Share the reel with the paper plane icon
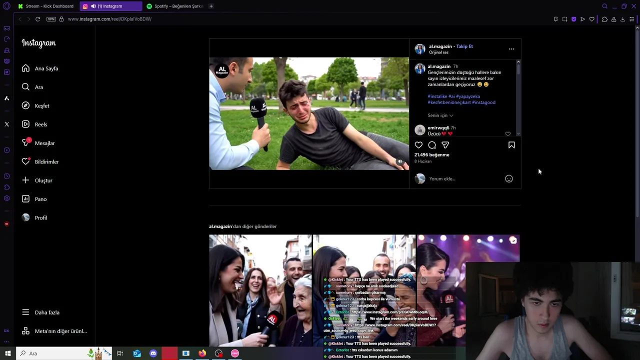 (445, 145)
